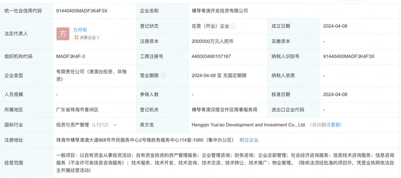Select the 法定代表人 label cell
Screen dimensions: 401x178
27,34
